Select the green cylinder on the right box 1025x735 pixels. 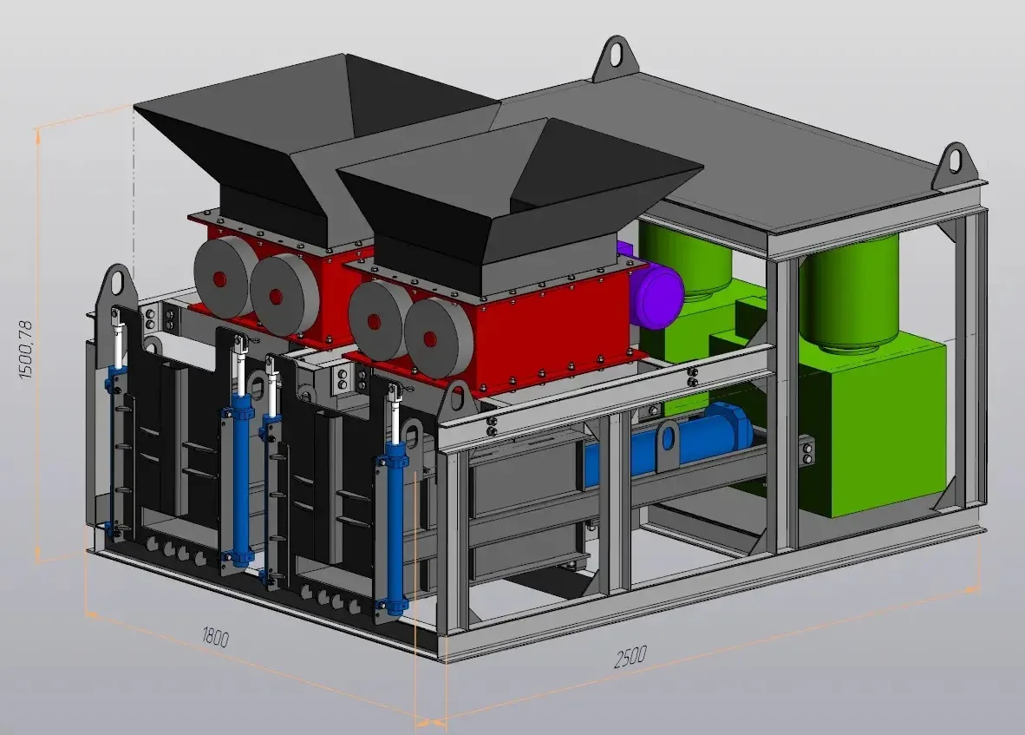(x=850, y=294)
